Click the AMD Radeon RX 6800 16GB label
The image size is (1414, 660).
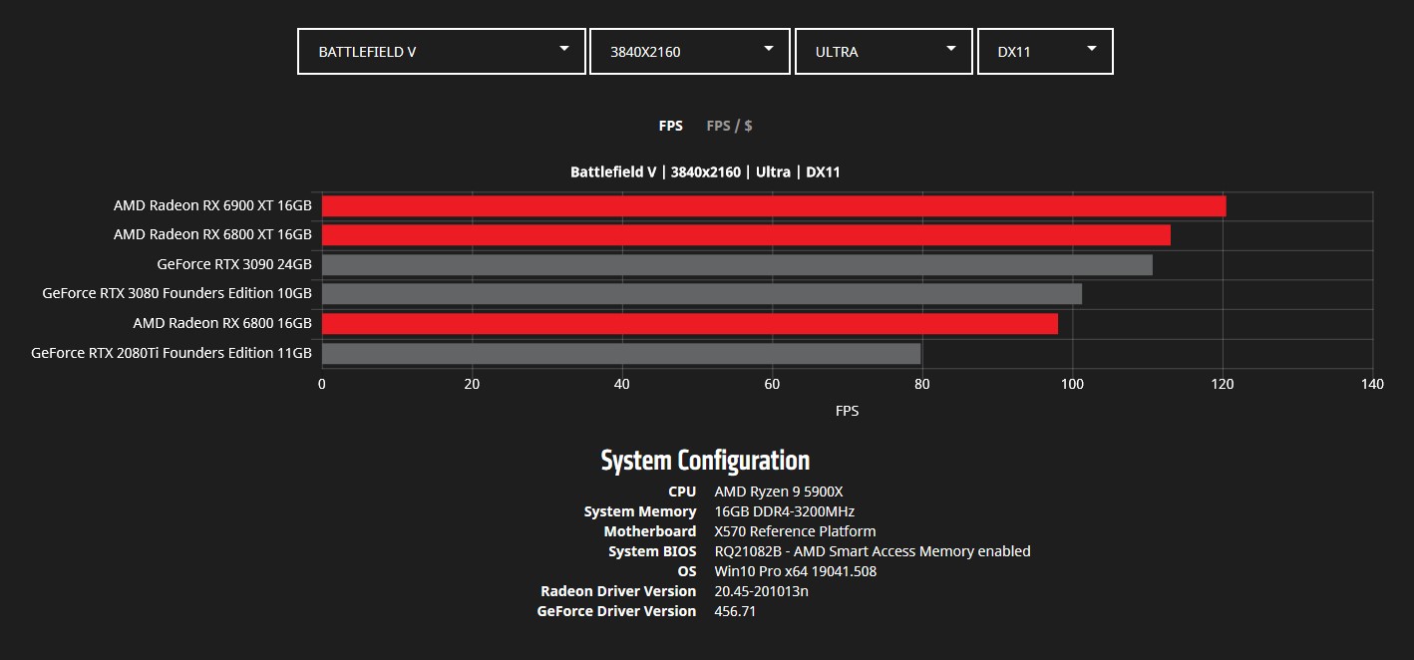222,324
